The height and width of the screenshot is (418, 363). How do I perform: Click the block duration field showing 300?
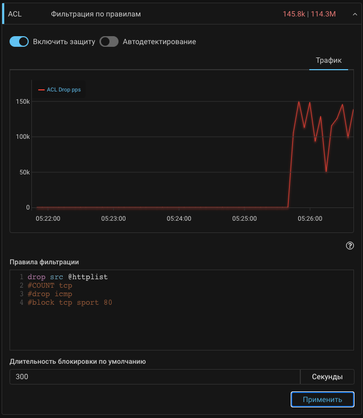(x=154, y=377)
